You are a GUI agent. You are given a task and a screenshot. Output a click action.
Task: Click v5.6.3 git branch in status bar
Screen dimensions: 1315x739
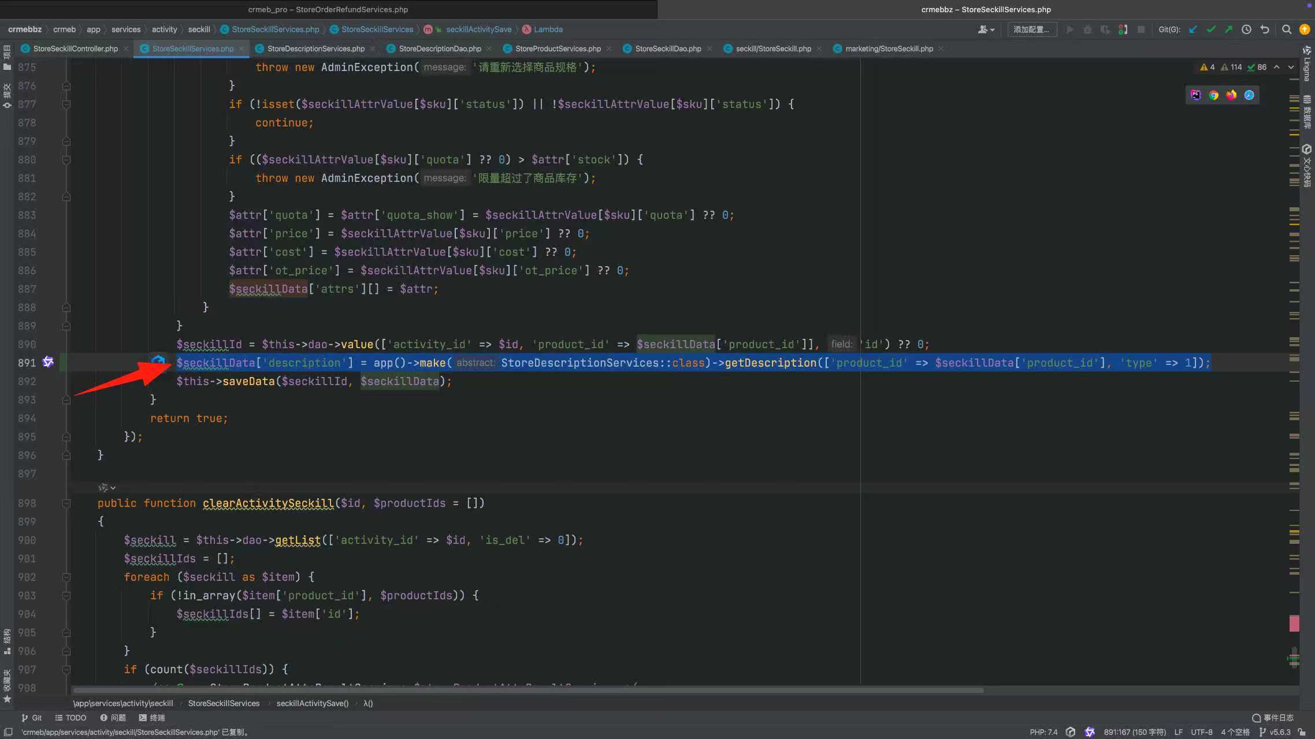click(1275, 732)
